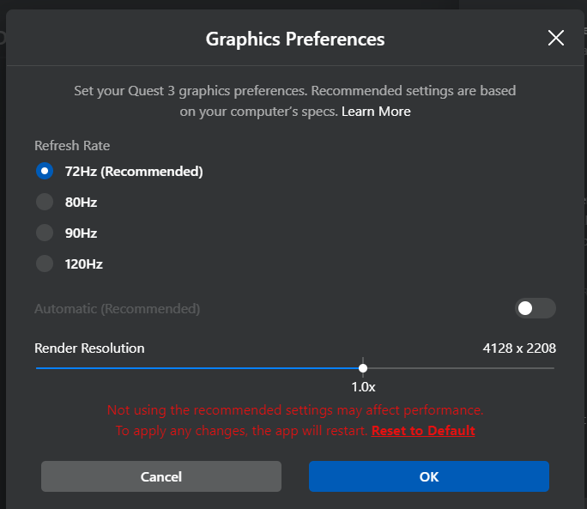Click the Graphics Preferences title text

coord(295,39)
